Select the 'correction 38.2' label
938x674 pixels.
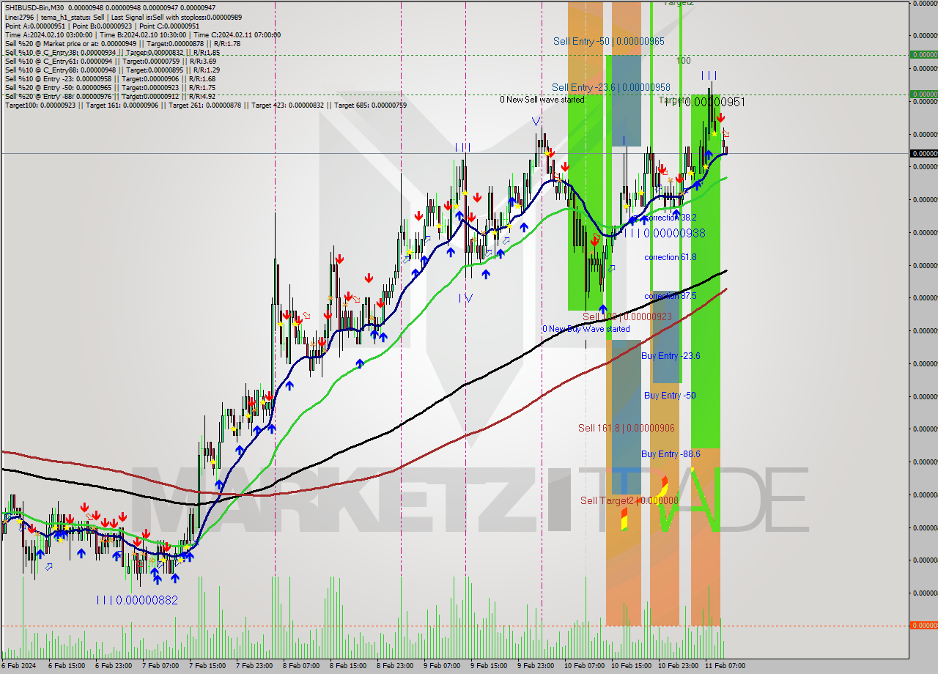tap(671, 218)
